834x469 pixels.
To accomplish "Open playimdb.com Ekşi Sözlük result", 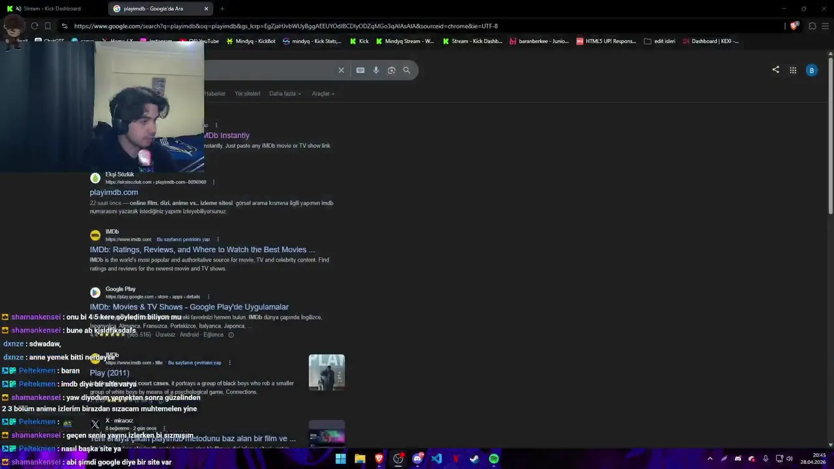I will 114,192.
